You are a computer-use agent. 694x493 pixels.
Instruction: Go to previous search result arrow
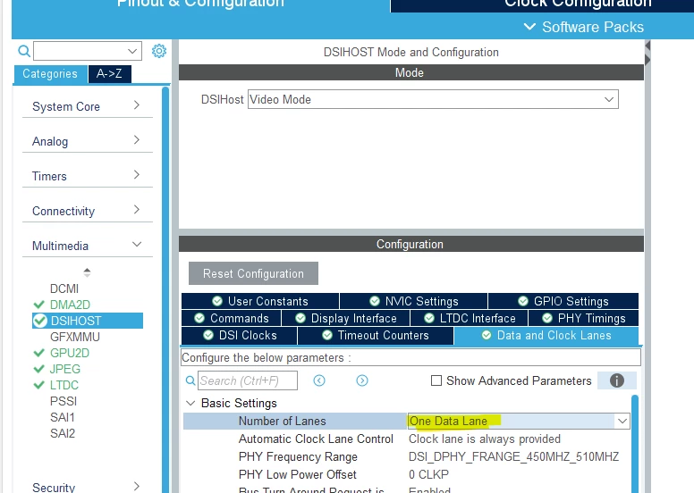click(x=319, y=380)
